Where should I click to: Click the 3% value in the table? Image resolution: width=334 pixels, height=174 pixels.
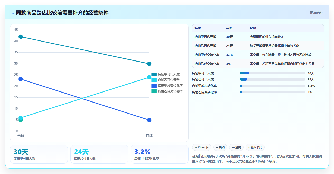(x=228, y=64)
